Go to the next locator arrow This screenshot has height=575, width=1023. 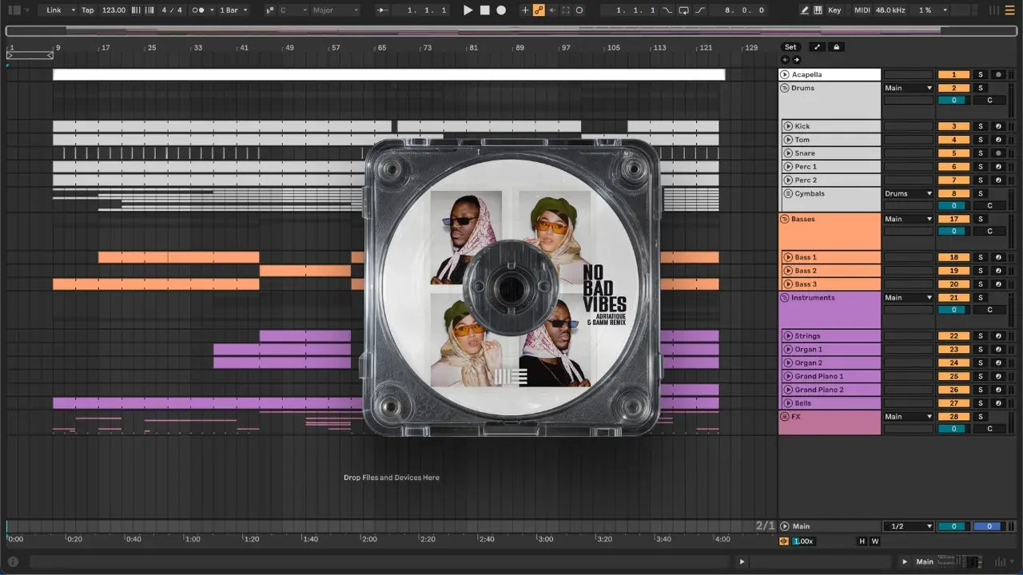click(796, 60)
